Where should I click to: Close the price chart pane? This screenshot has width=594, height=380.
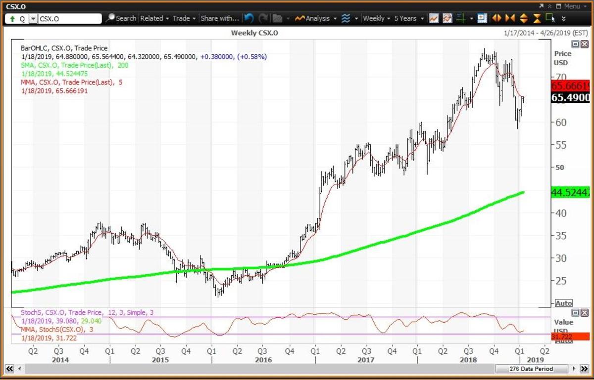(x=585, y=44)
